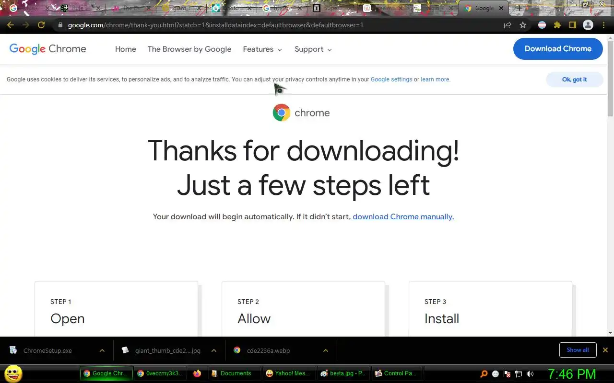
Task: Click the Google Chrome logo in page header
Action: tap(48, 49)
